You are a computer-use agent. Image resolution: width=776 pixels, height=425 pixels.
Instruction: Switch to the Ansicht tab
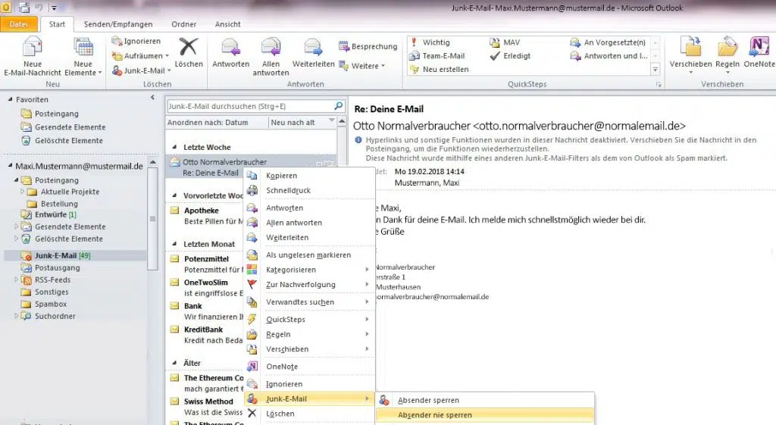pyautogui.click(x=227, y=24)
